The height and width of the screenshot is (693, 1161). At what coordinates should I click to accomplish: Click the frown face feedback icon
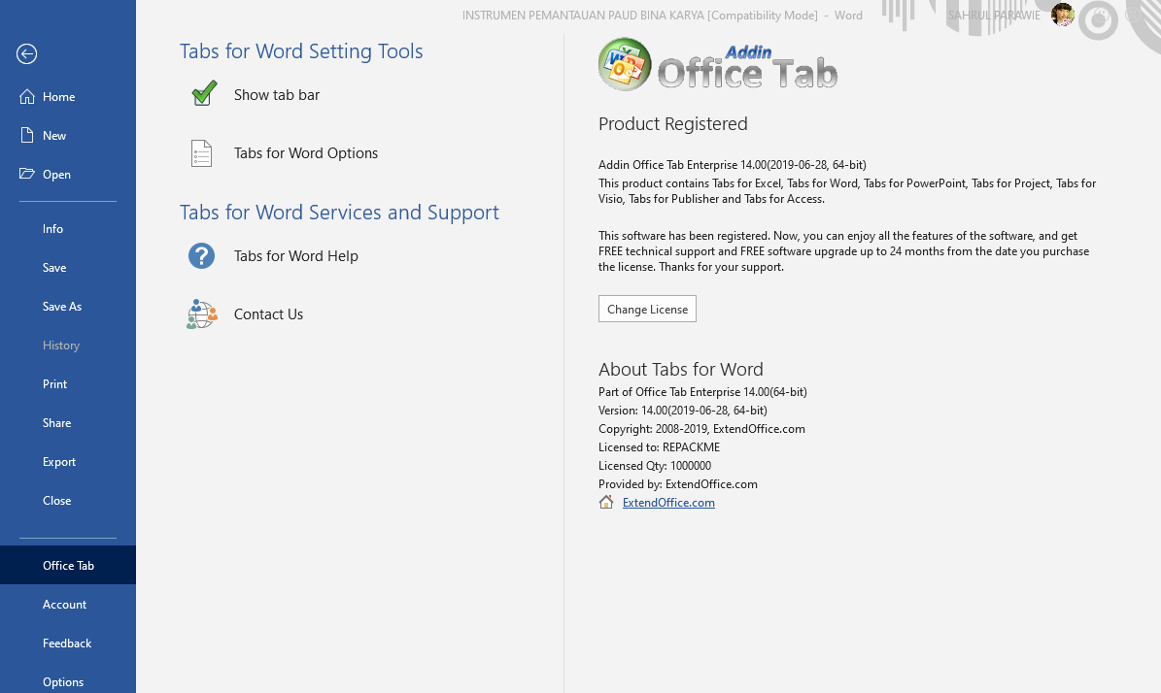(1133, 15)
